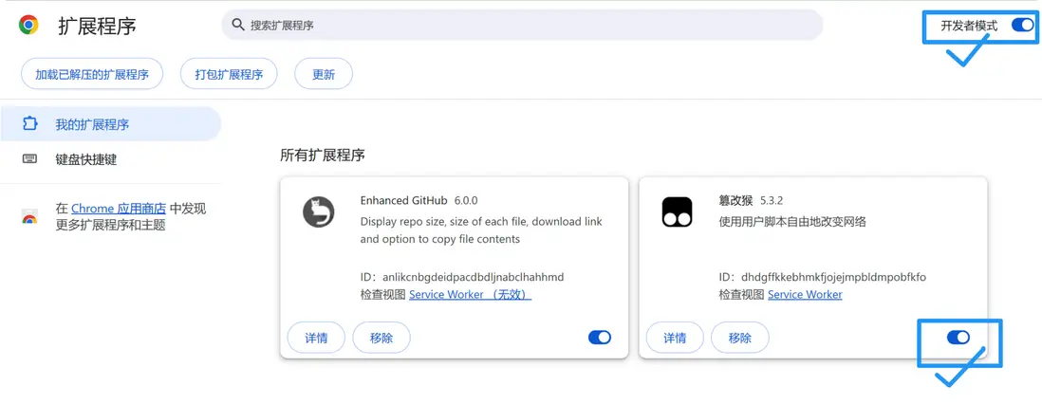Click the Enhanced GitHub cat icon
This screenshot has width=1042, height=404.
pyautogui.click(x=318, y=212)
